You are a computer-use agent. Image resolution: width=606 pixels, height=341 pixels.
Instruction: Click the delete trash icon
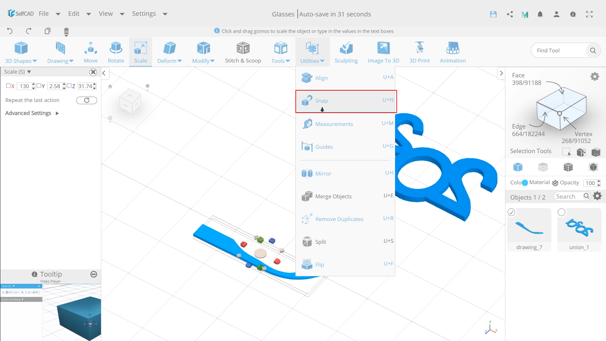(x=66, y=31)
